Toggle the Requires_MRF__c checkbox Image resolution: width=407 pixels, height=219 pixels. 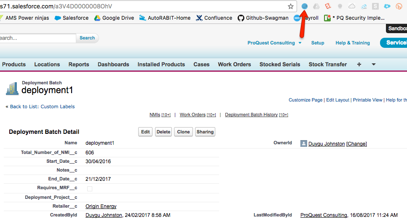point(90,189)
